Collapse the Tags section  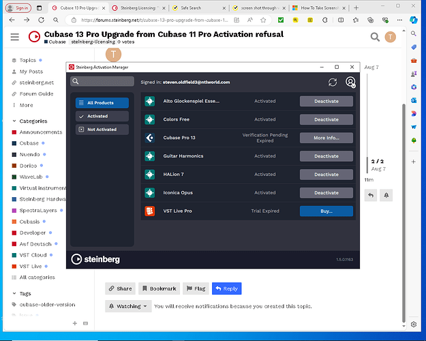point(22,294)
